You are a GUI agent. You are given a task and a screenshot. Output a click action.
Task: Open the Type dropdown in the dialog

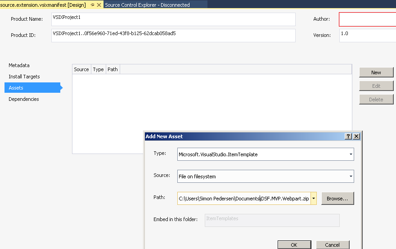click(x=351, y=154)
